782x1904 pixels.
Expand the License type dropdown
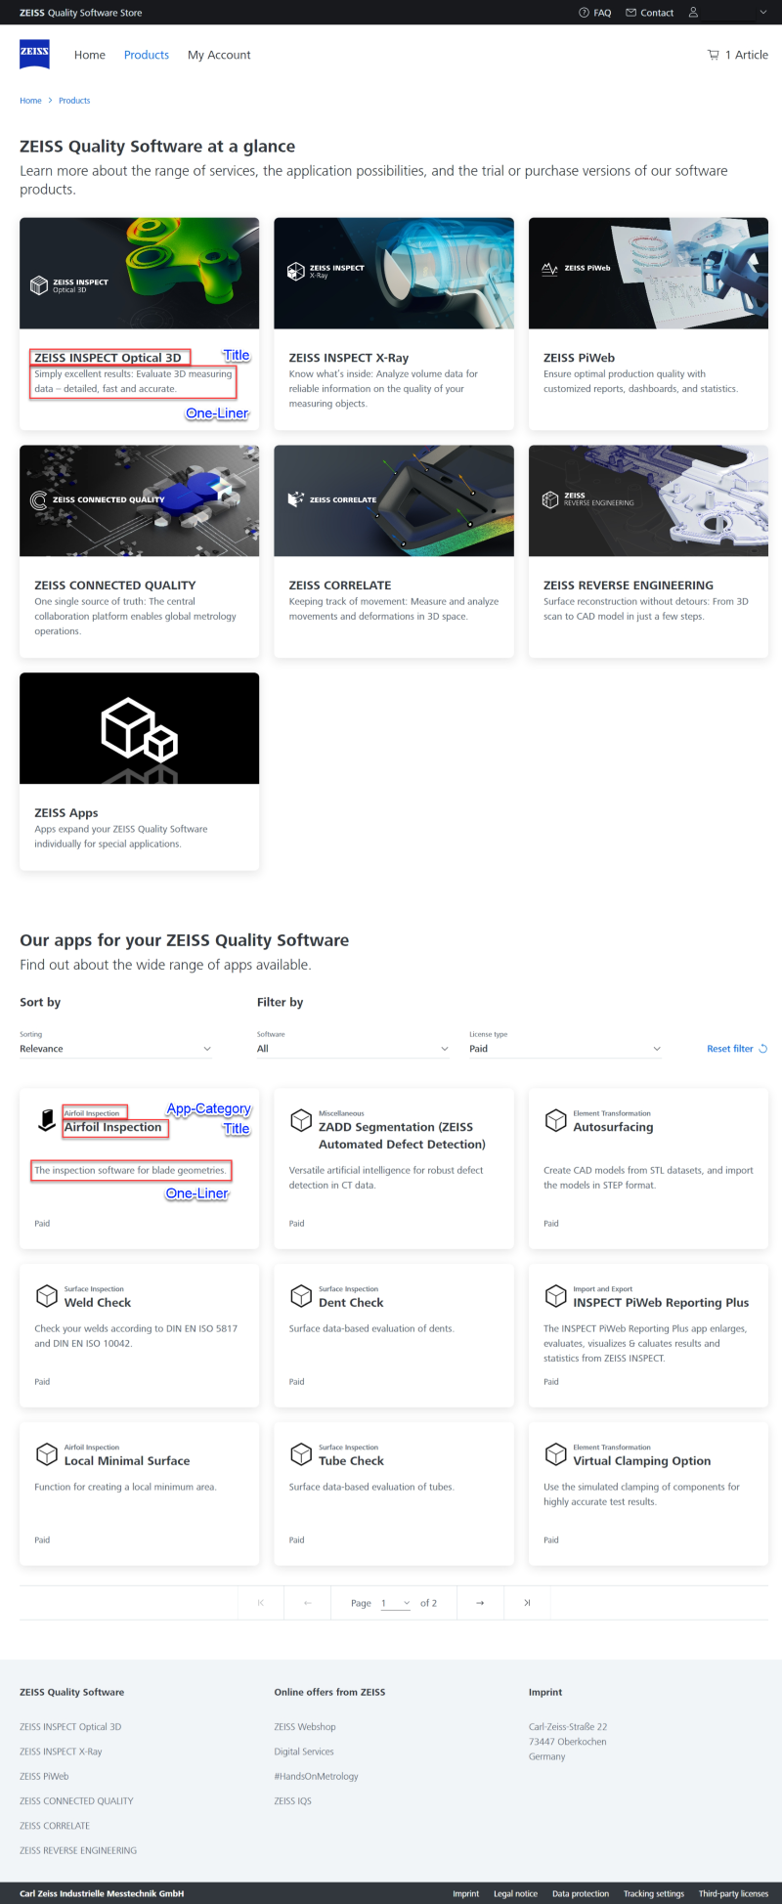(565, 1049)
